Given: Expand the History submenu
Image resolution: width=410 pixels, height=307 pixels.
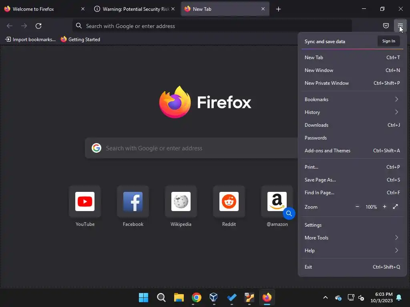Looking at the screenshot, I should click(352, 112).
